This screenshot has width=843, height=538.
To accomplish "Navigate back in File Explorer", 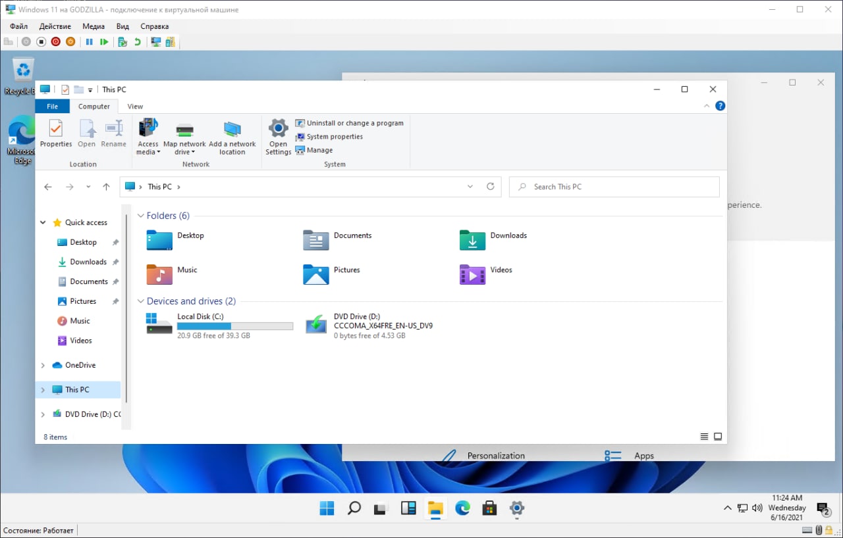I will (48, 187).
